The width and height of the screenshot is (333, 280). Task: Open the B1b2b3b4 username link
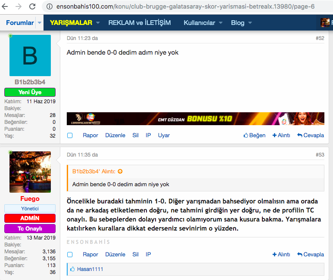[x=30, y=82]
